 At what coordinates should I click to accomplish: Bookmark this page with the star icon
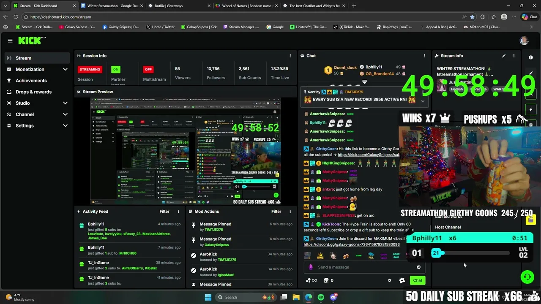[x=472, y=17]
